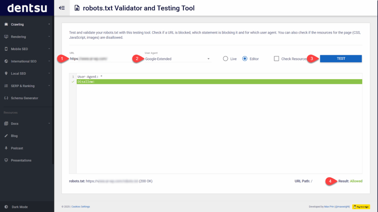Open the Schema Generator menu item
The image size is (378, 212).
pyautogui.click(x=27, y=98)
